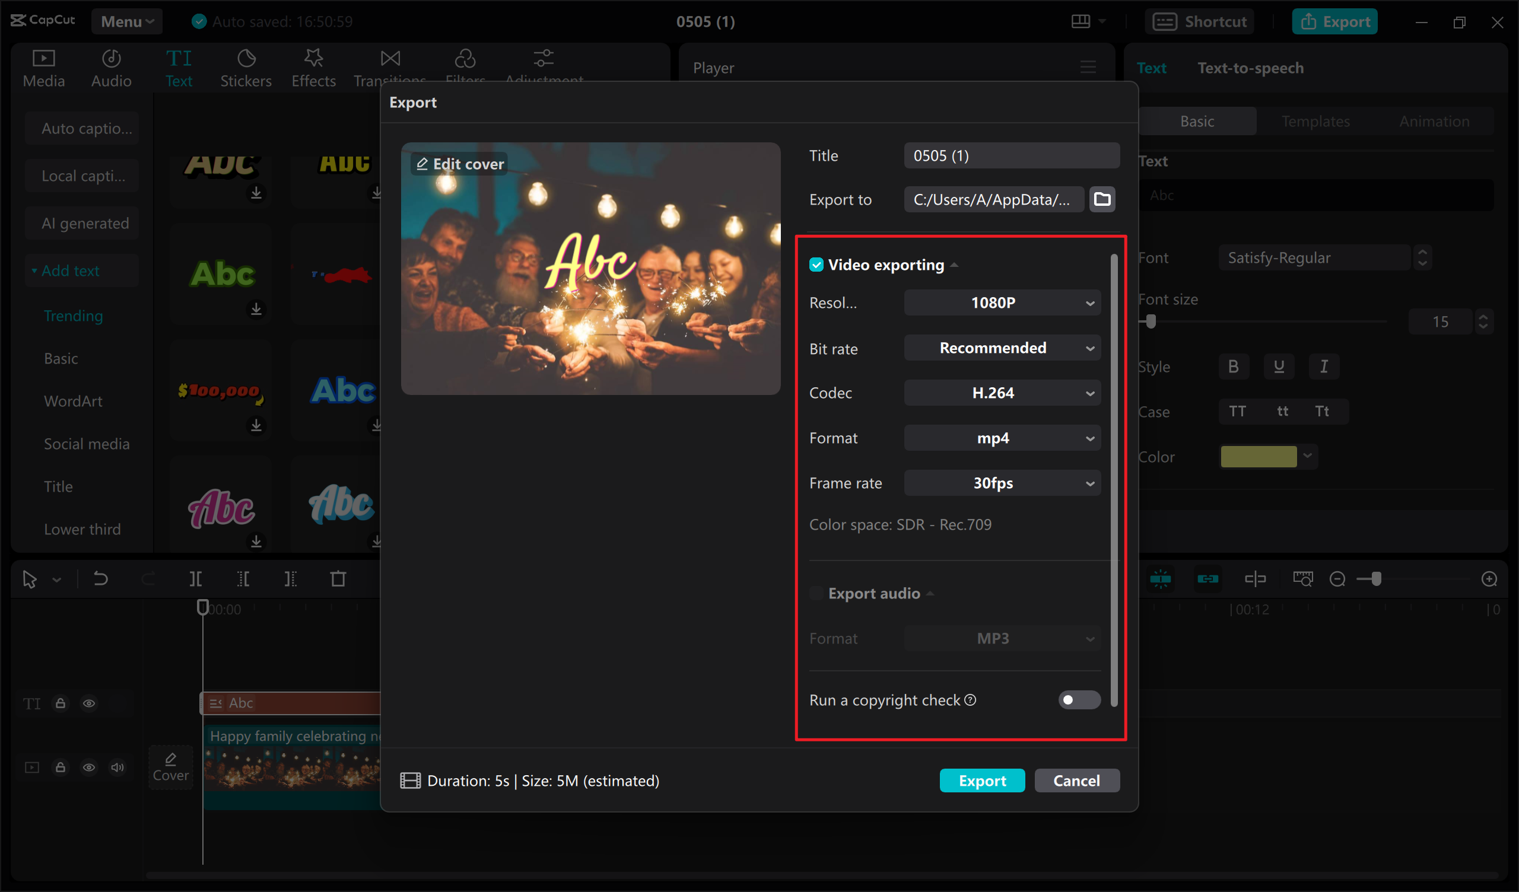
Task: Hide the text track with eye icon
Action: point(88,703)
